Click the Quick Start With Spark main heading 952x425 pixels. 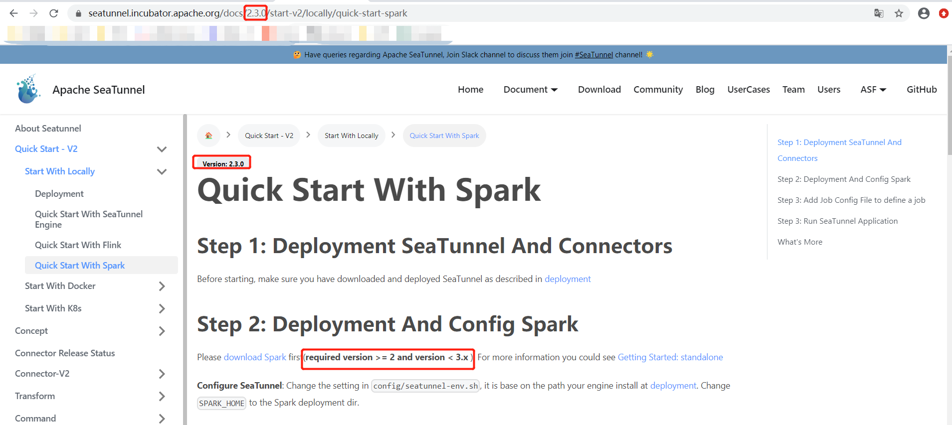(x=369, y=190)
